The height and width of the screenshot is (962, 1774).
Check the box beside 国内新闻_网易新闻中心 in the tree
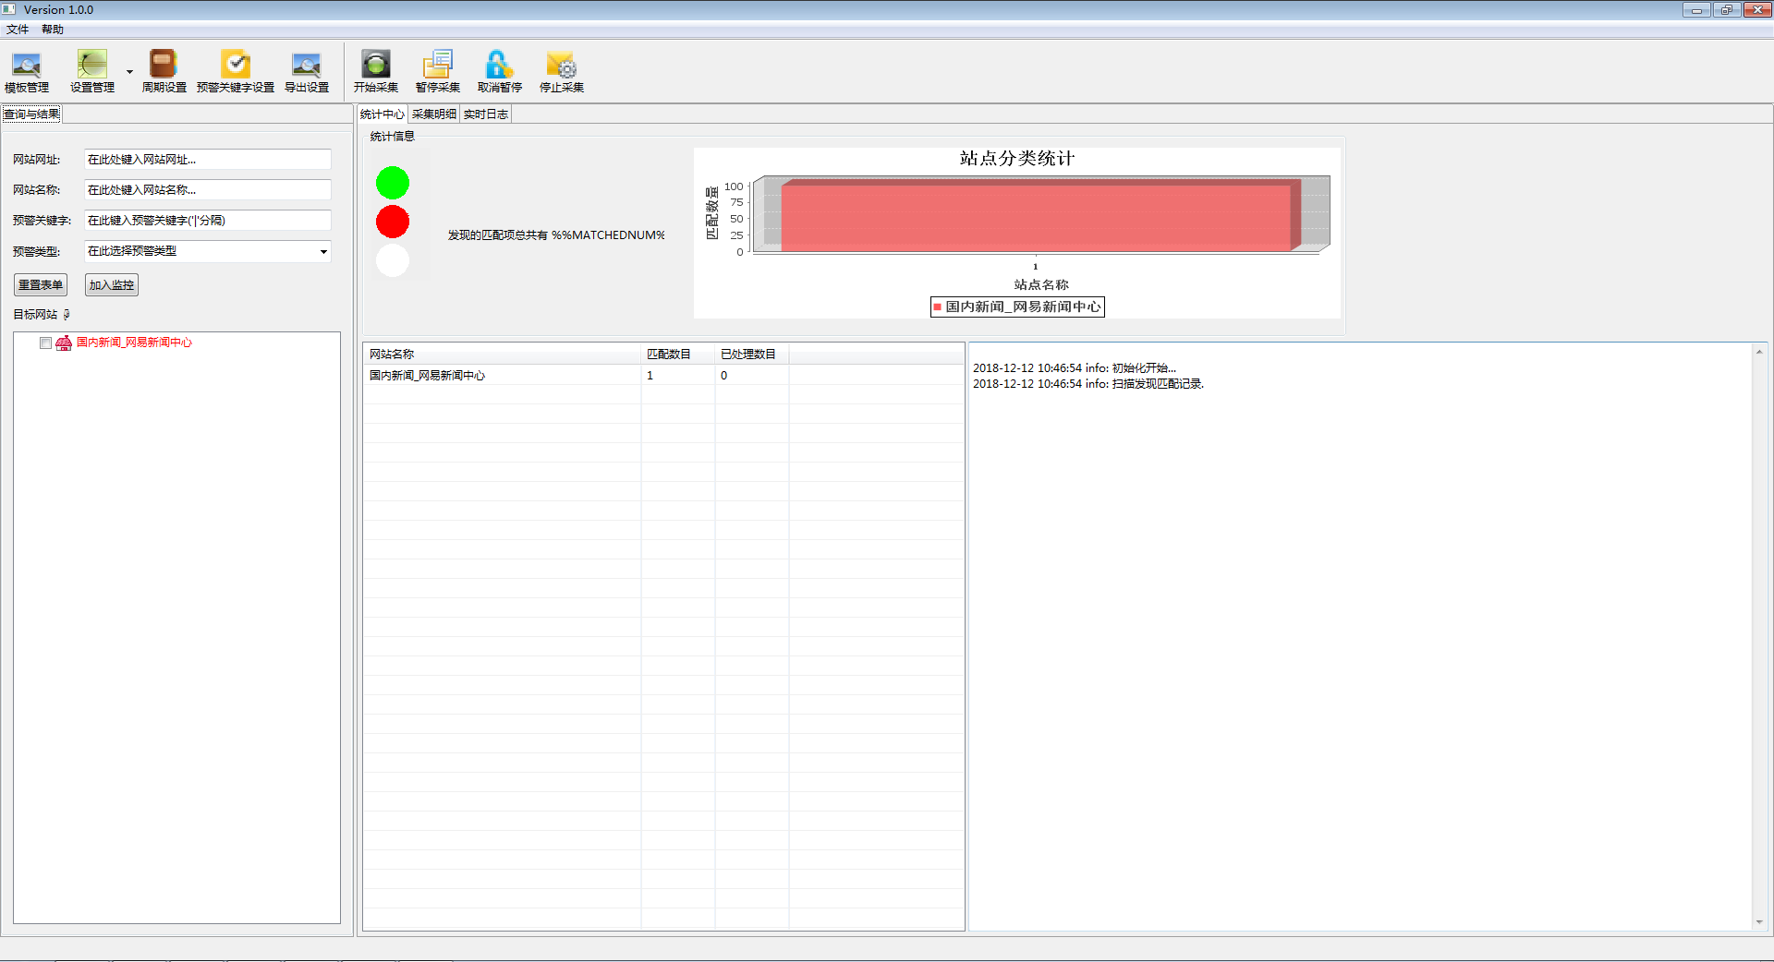pos(45,343)
